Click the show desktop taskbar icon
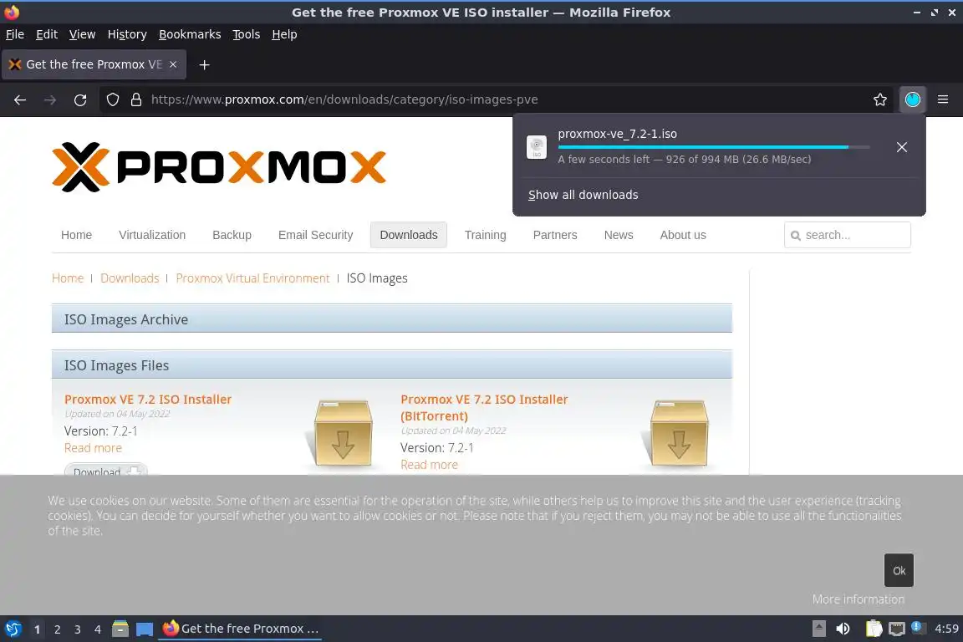The image size is (963, 642). (x=145, y=629)
